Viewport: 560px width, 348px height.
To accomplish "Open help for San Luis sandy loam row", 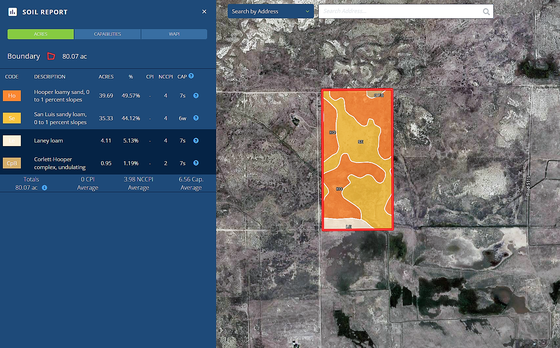I will pos(196,118).
